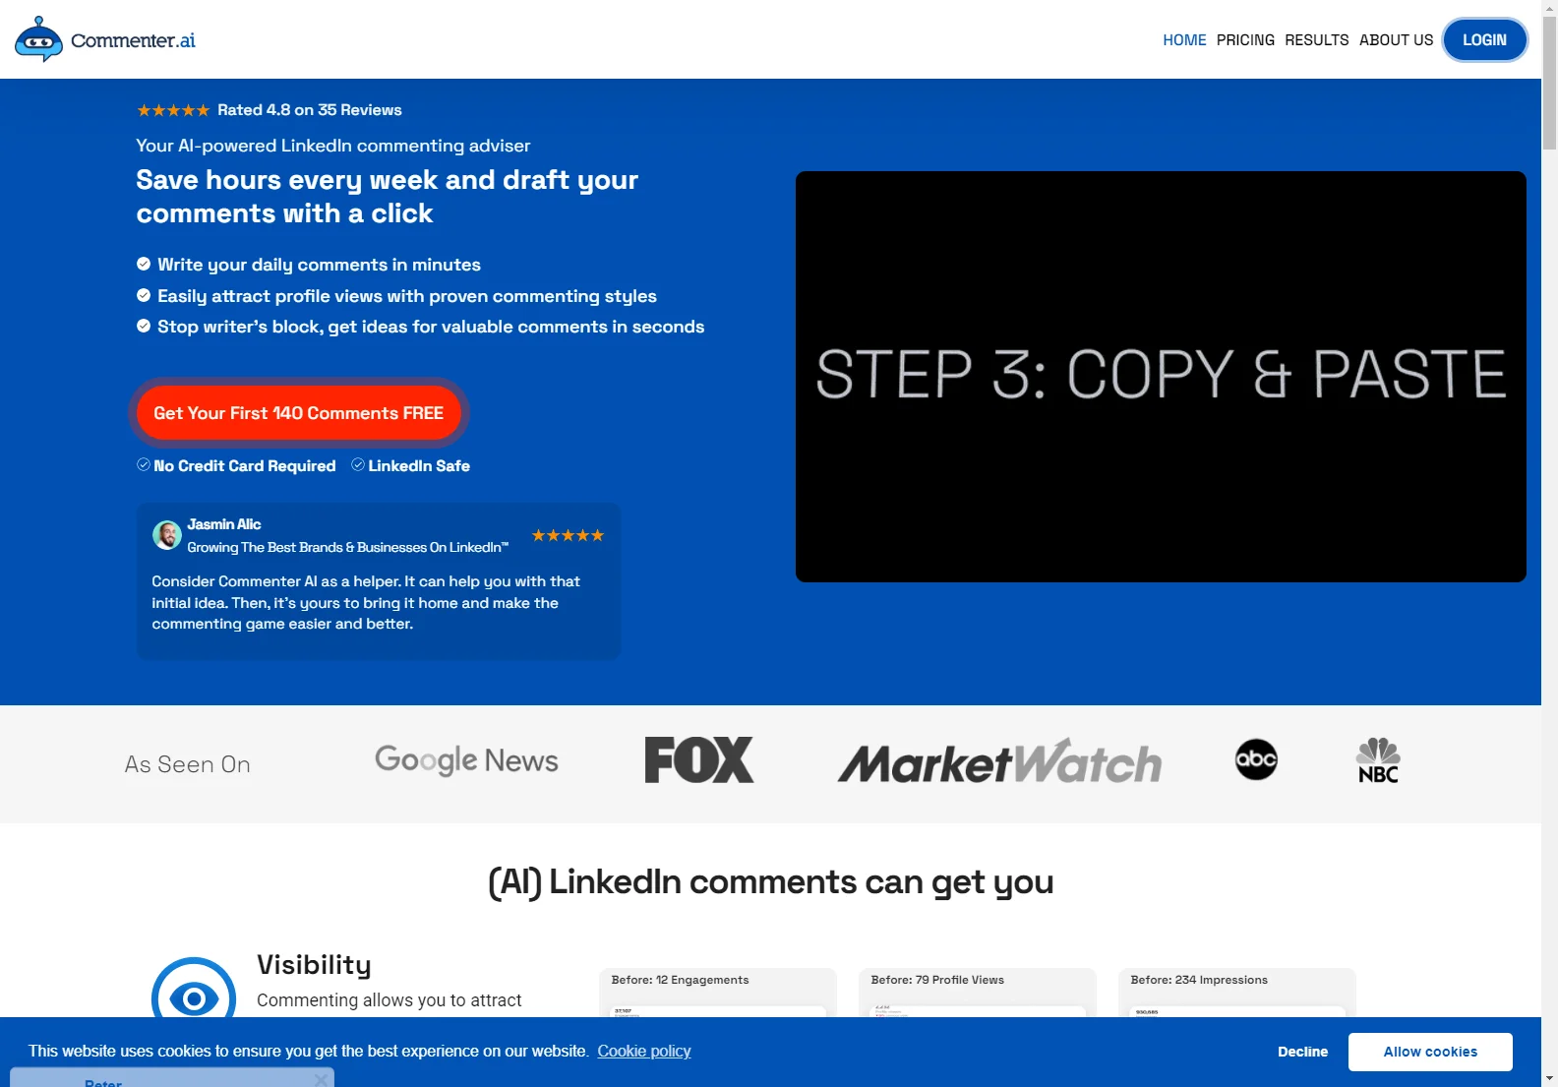The height and width of the screenshot is (1087, 1558).
Task: Click checkmark beside 'Stop writer's block'
Action: 144,326
